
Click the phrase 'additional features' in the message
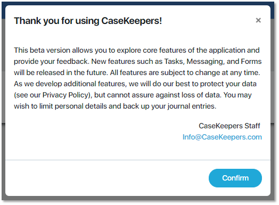[94, 84]
